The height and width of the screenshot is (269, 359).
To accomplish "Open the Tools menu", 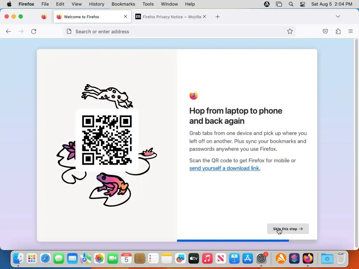I will pos(148,4).
